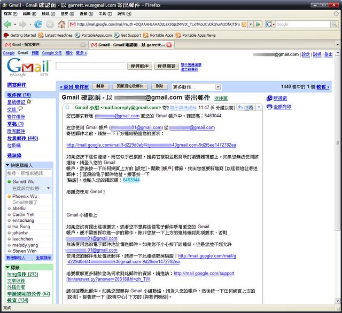Open the reply options dropdown arrow

tap(259, 107)
